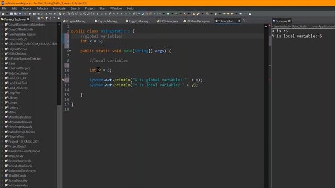The width and height of the screenshot is (335, 188).
Task: Click the green Run toolbar icon
Action: point(168,14)
